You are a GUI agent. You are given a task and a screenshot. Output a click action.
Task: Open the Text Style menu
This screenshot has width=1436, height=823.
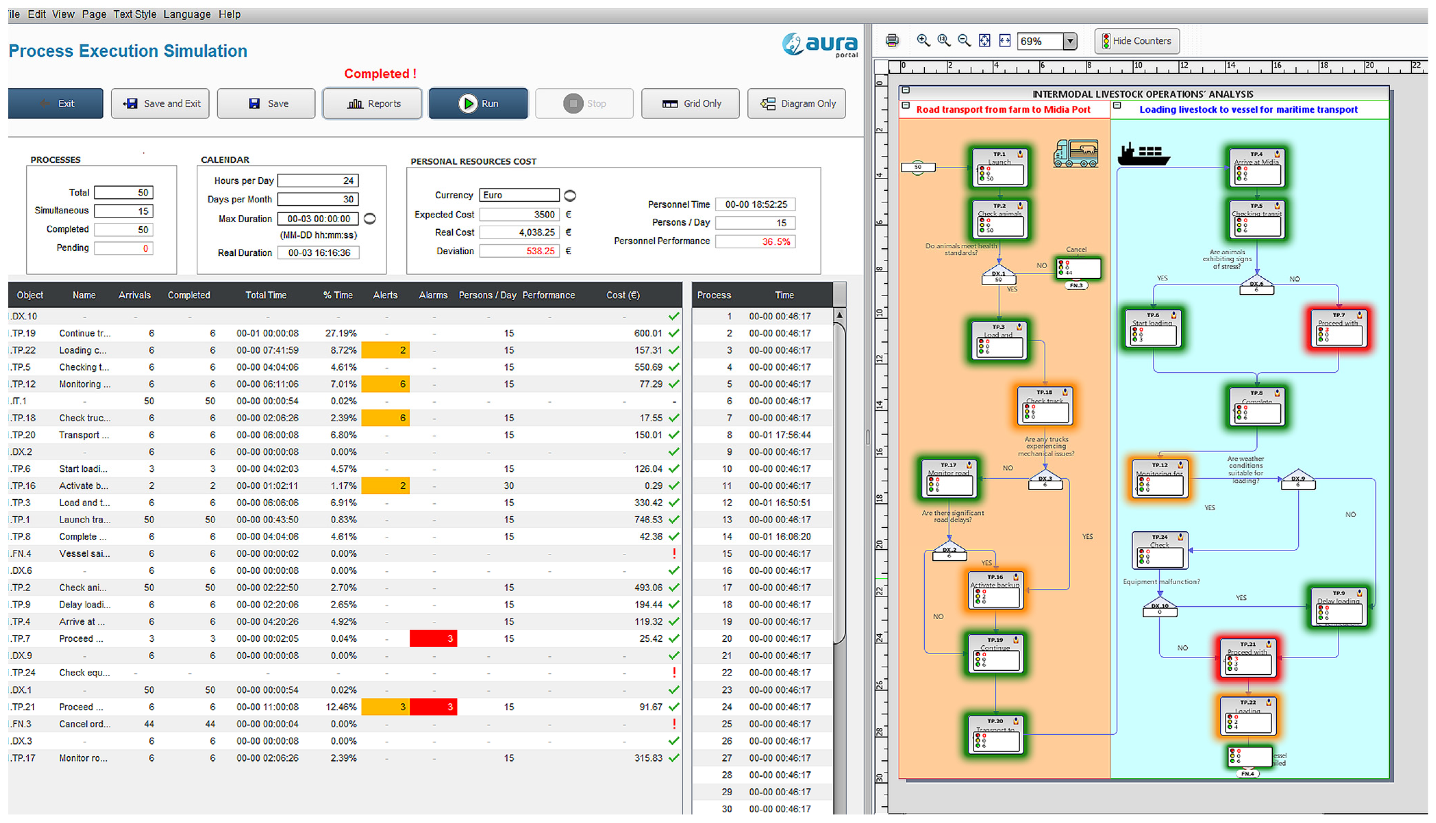tap(135, 14)
